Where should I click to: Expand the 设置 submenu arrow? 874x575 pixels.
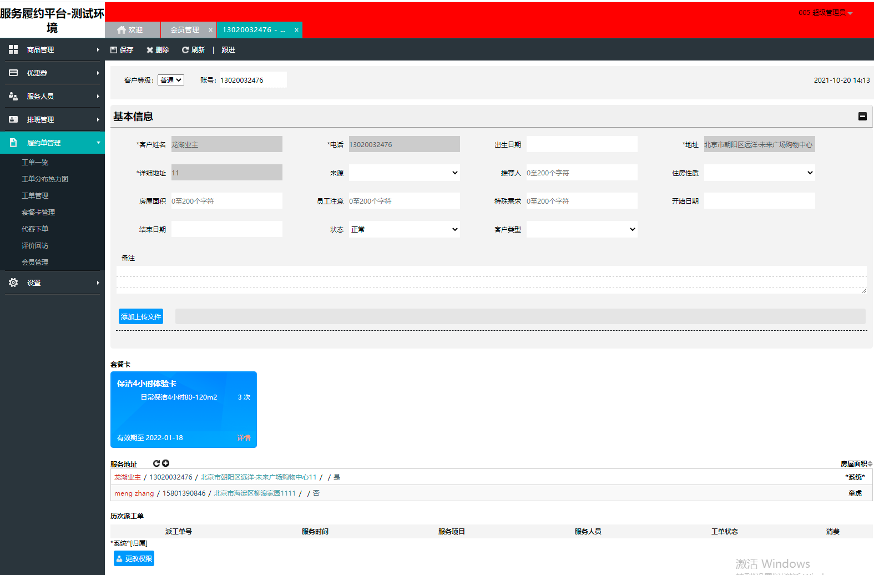tap(98, 283)
